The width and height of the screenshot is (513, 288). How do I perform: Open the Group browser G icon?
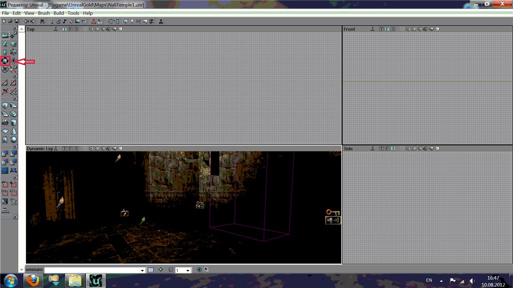[x=58, y=21]
